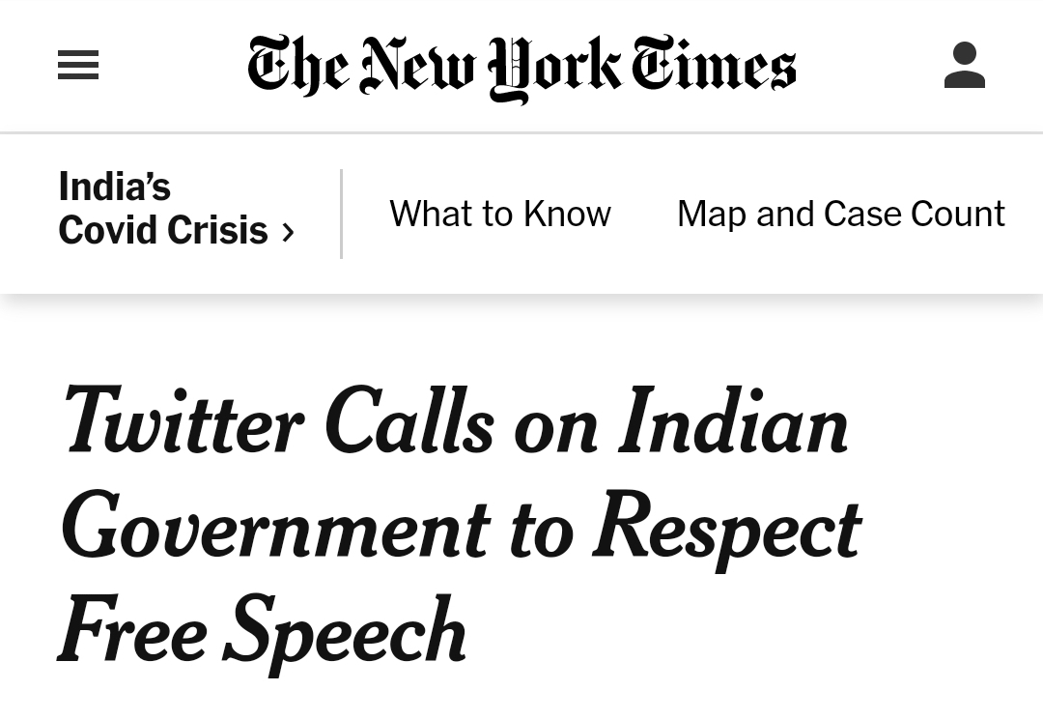Click the word Government in headline
Screen dimensions: 1043x719
click(275, 528)
